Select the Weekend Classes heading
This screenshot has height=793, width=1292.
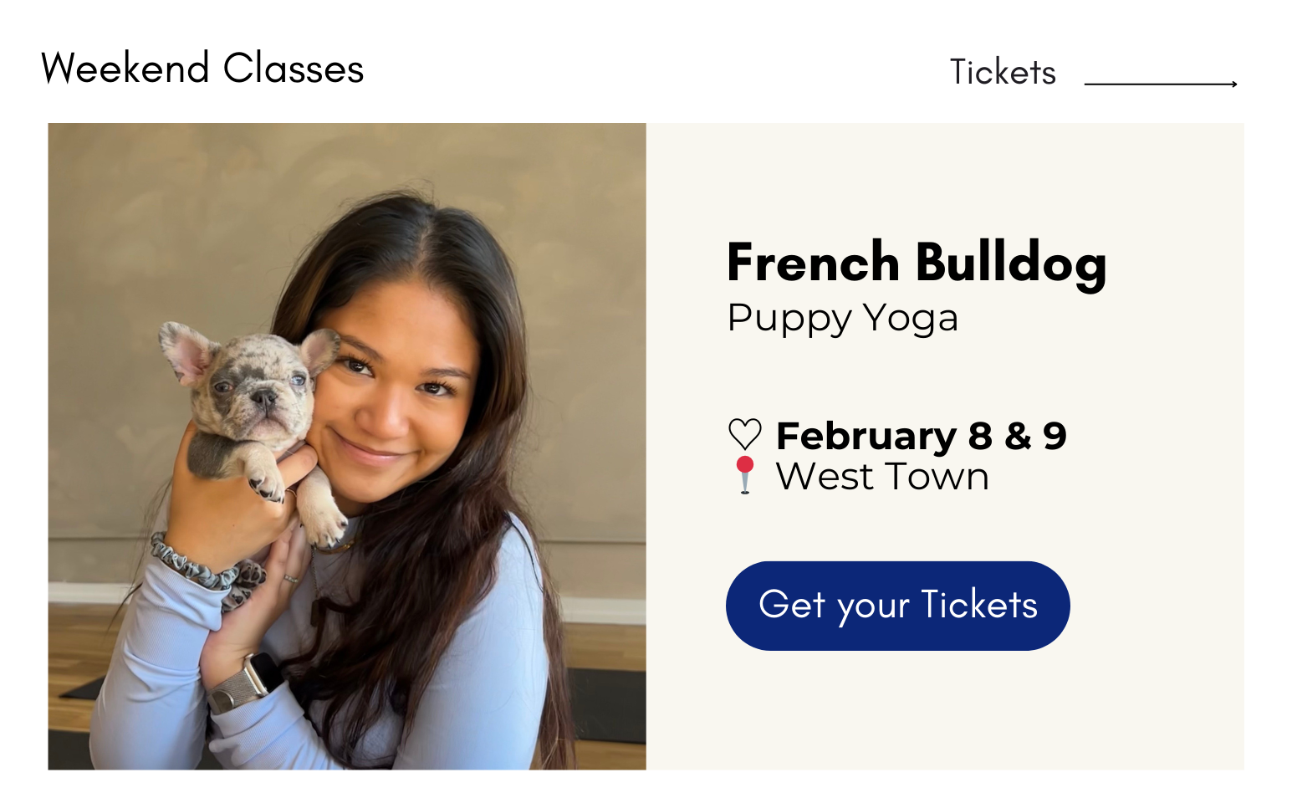coord(202,69)
